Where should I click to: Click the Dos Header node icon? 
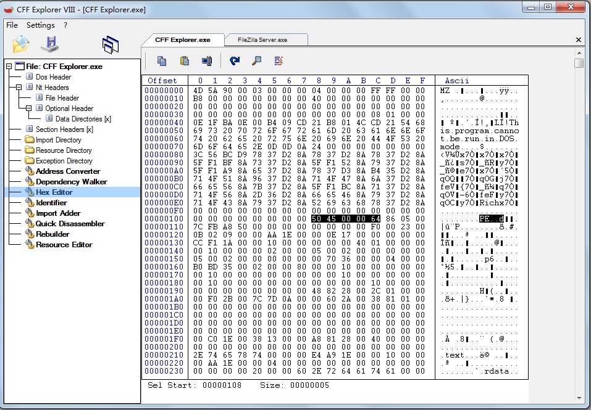click(30, 76)
